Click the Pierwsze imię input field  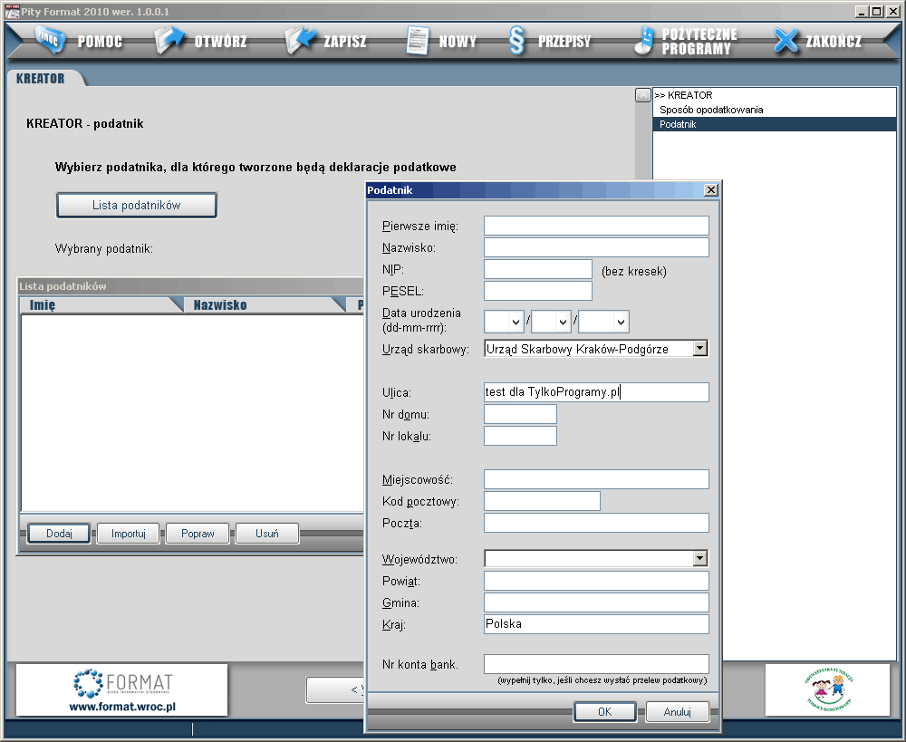tap(596, 226)
